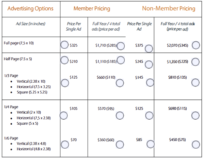Select Half Page non-member single ad $245
Screen dimensions: 204x159
coord(149,64)
